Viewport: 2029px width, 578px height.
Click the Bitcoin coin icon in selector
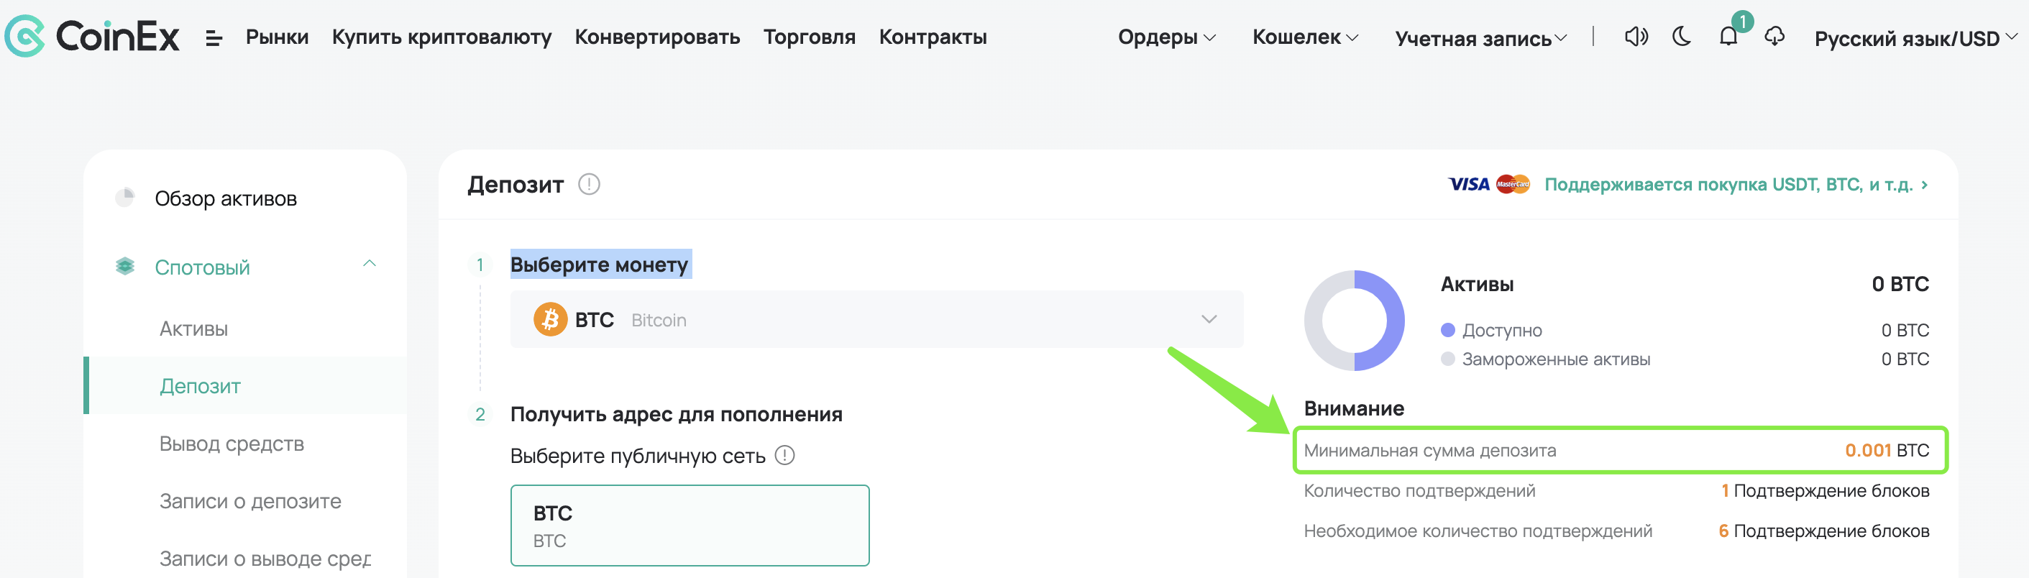pos(551,320)
